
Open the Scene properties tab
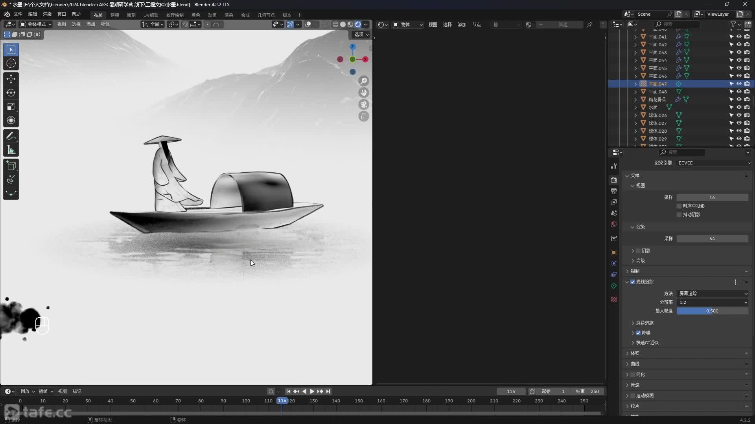[x=614, y=213]
